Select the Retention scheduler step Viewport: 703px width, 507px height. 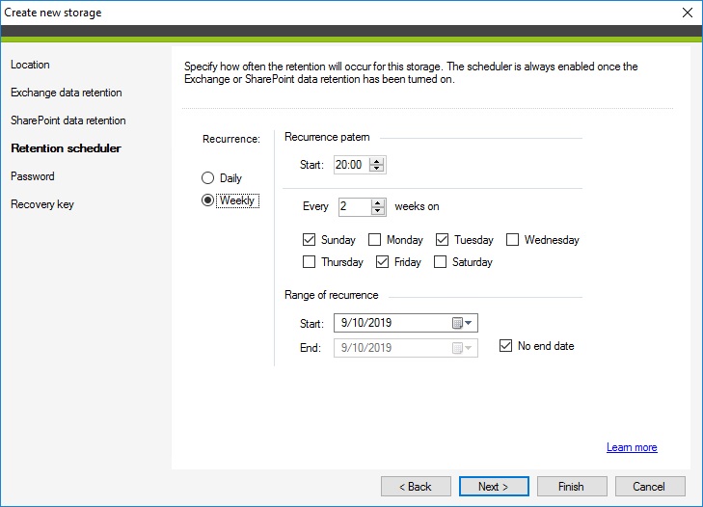point(66,148)
